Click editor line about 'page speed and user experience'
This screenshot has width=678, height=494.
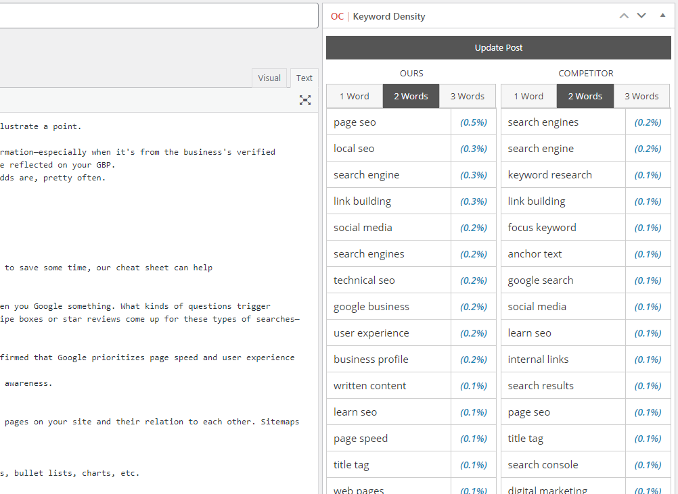pos(147,357)
